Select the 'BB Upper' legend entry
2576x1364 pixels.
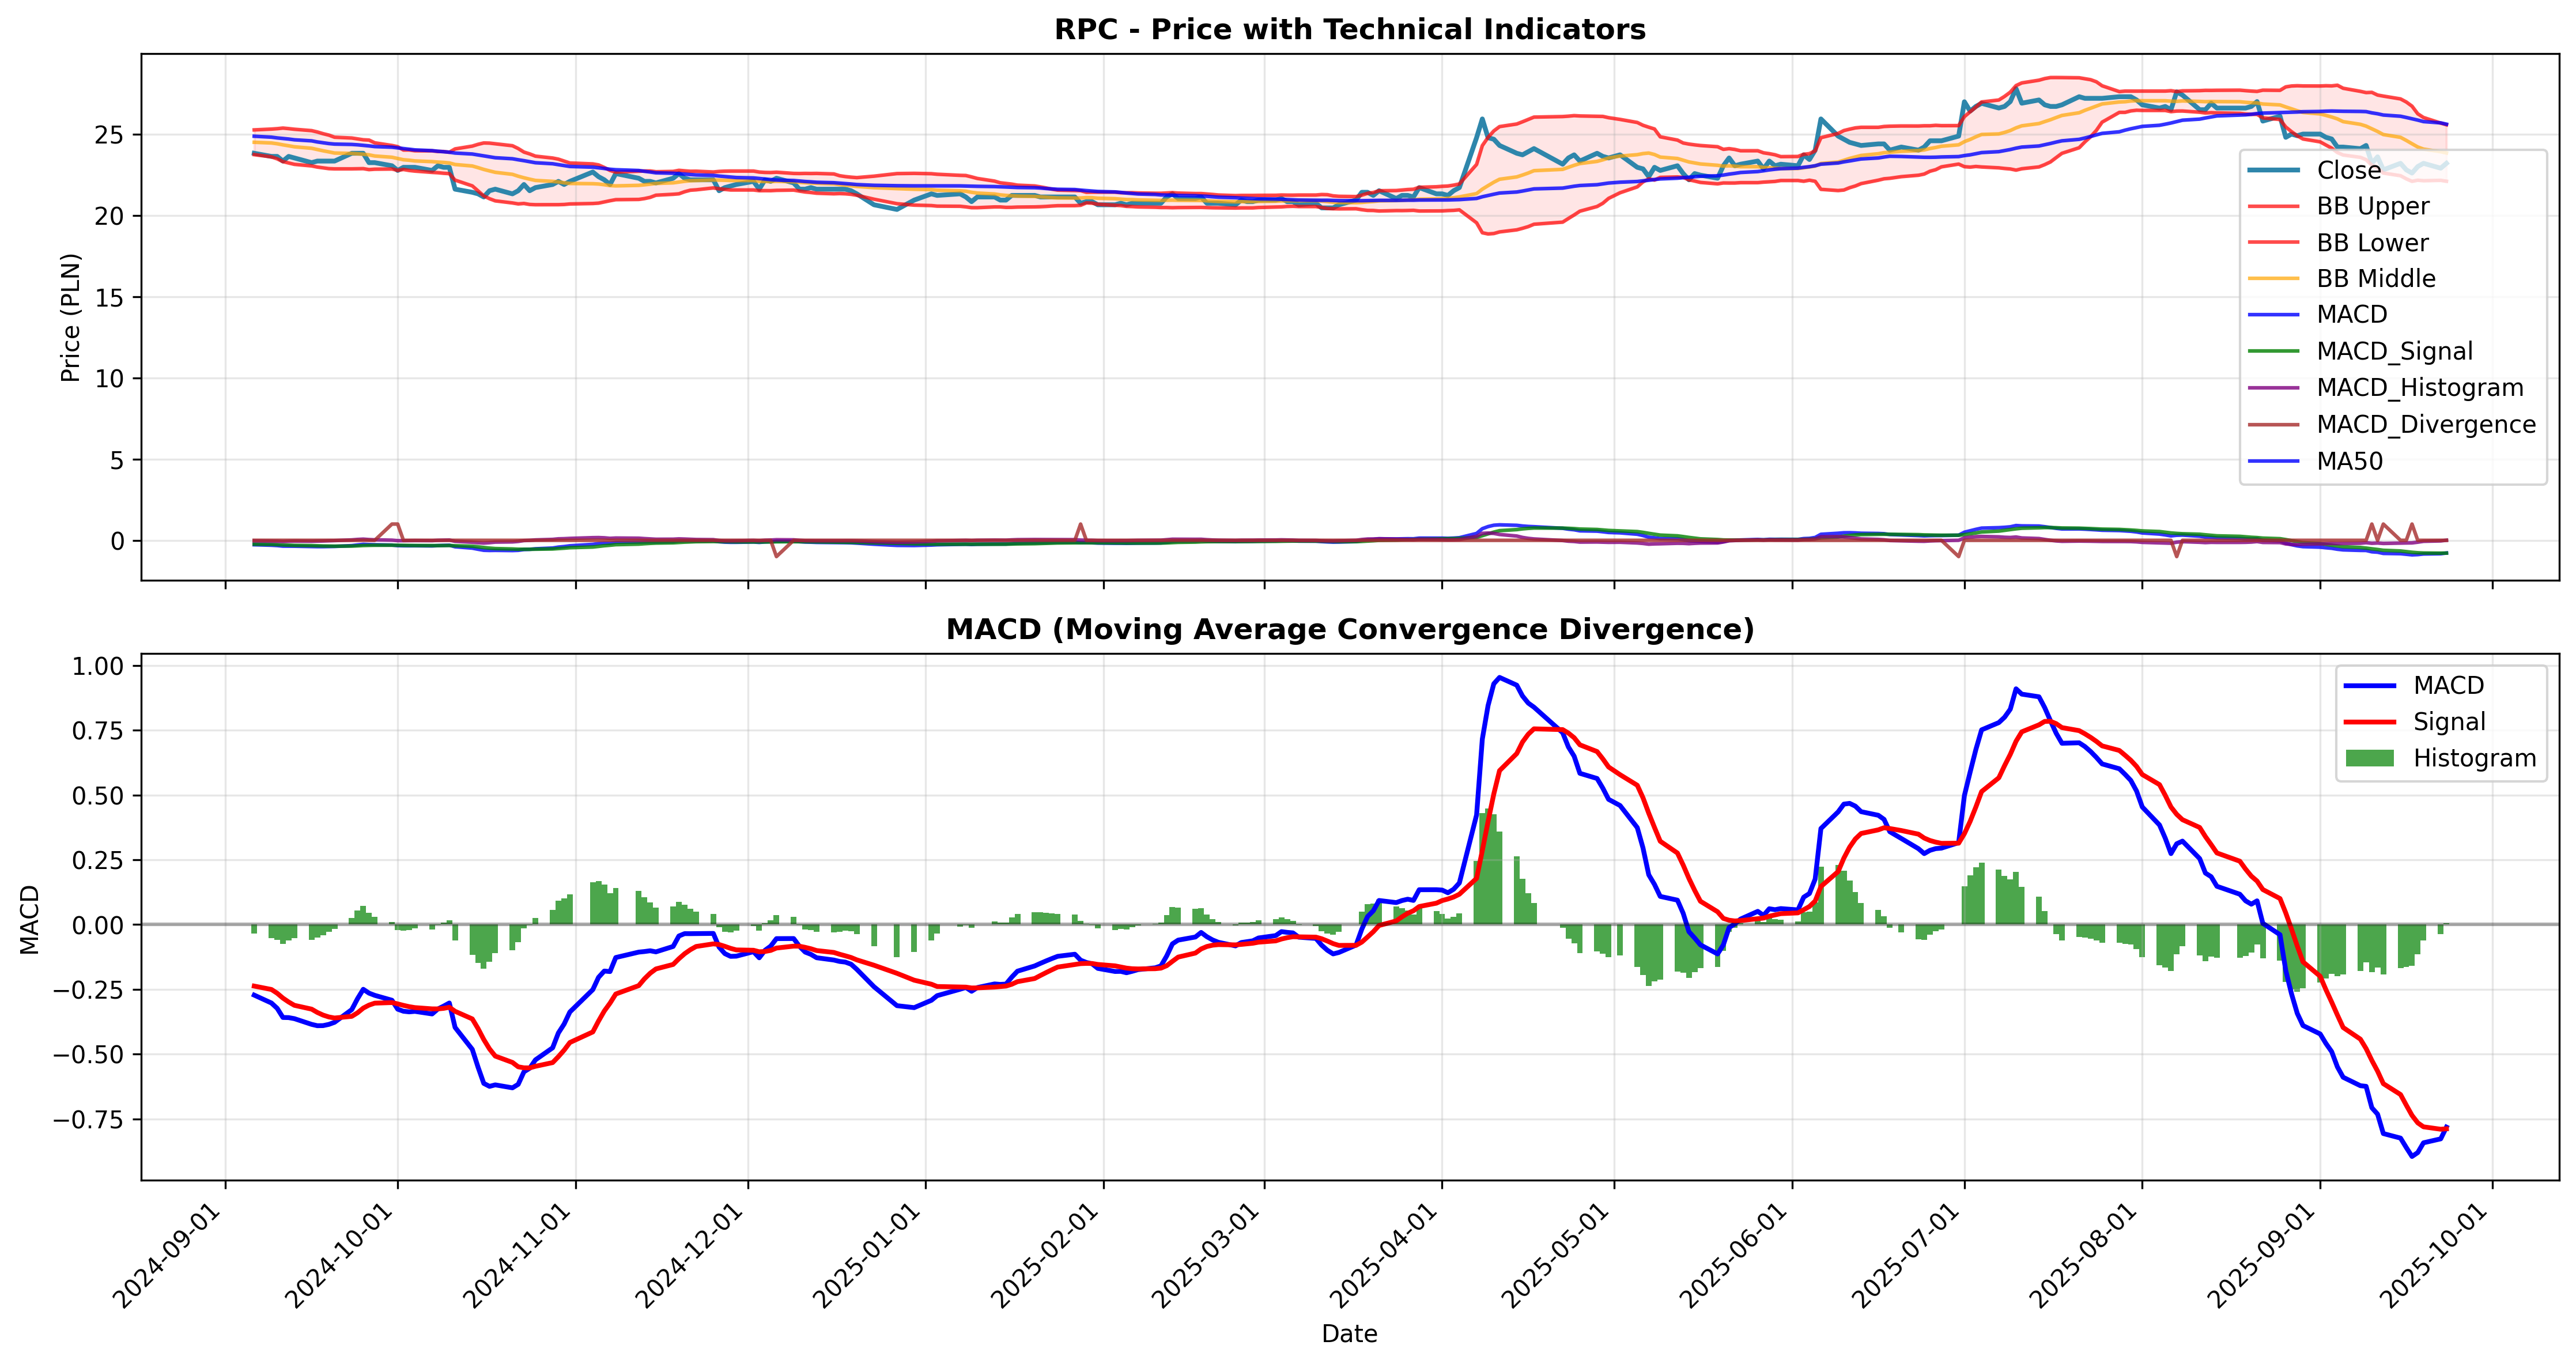2372,206
